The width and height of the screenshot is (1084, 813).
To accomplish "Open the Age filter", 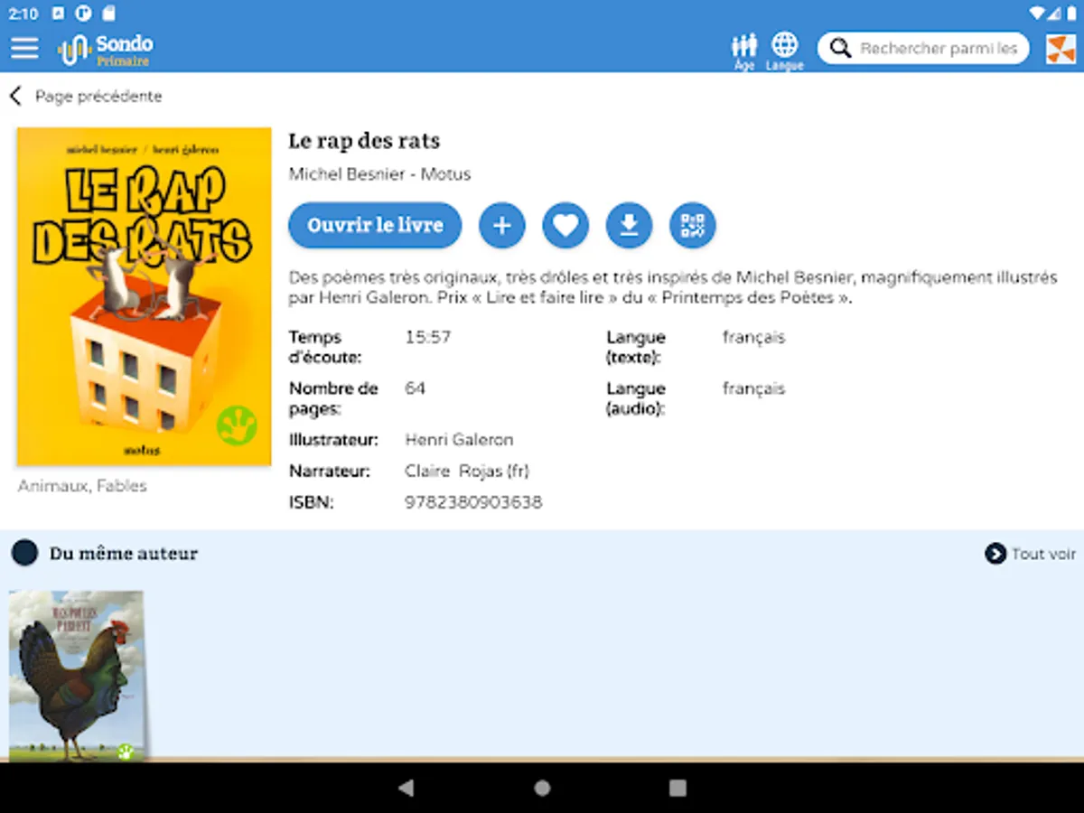I will coord(744,51).
